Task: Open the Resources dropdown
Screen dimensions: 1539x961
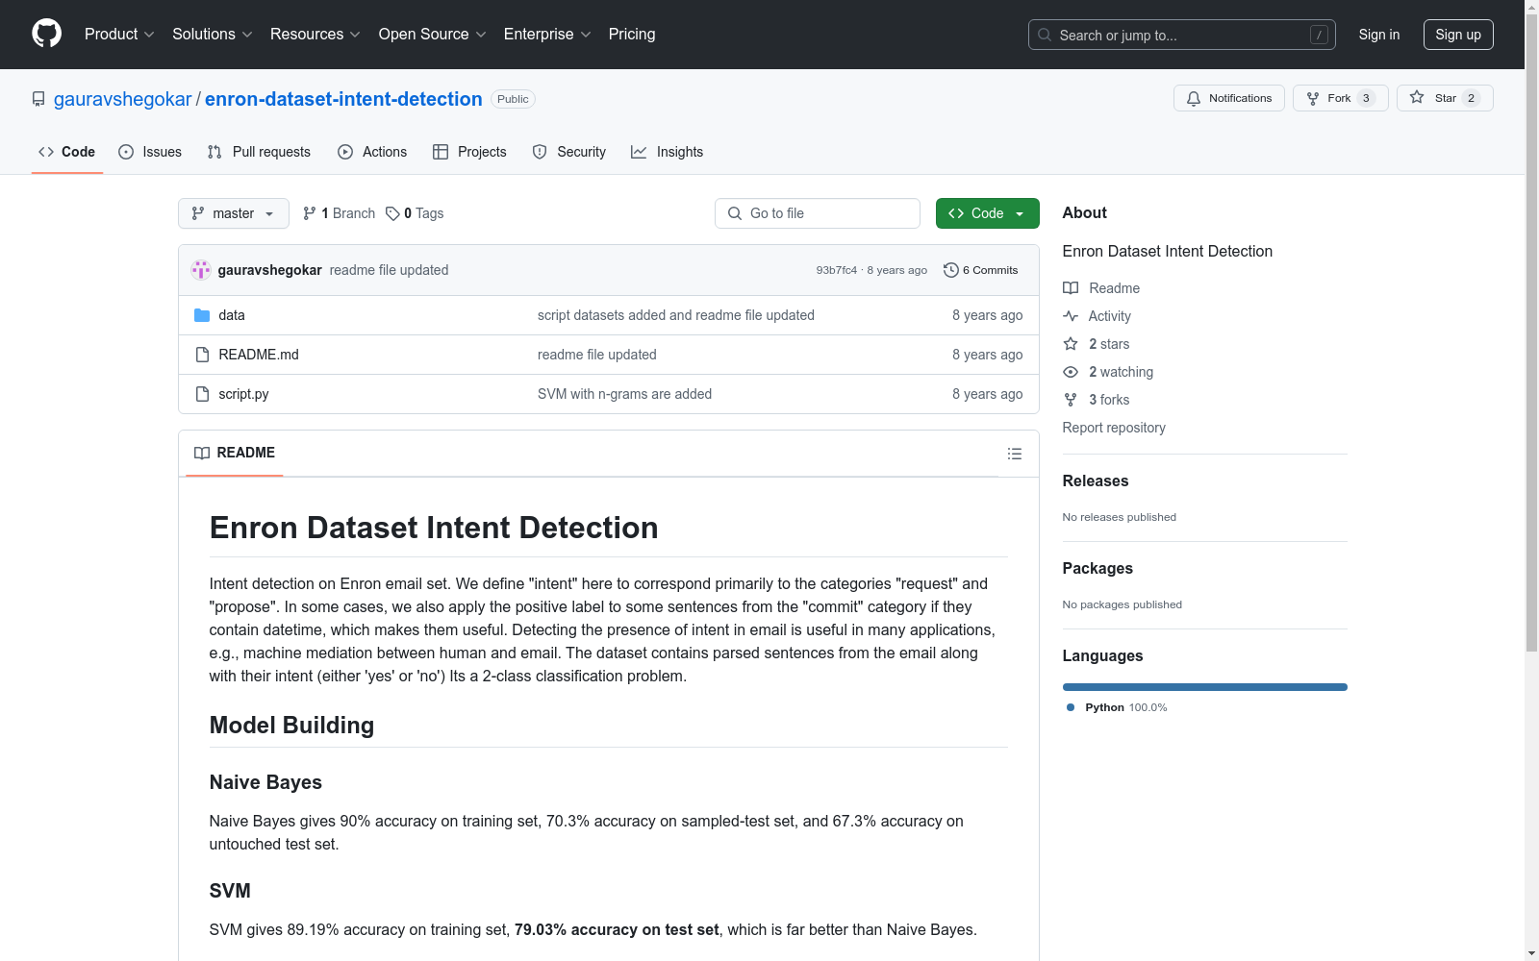Action: [x=315, y=34]
